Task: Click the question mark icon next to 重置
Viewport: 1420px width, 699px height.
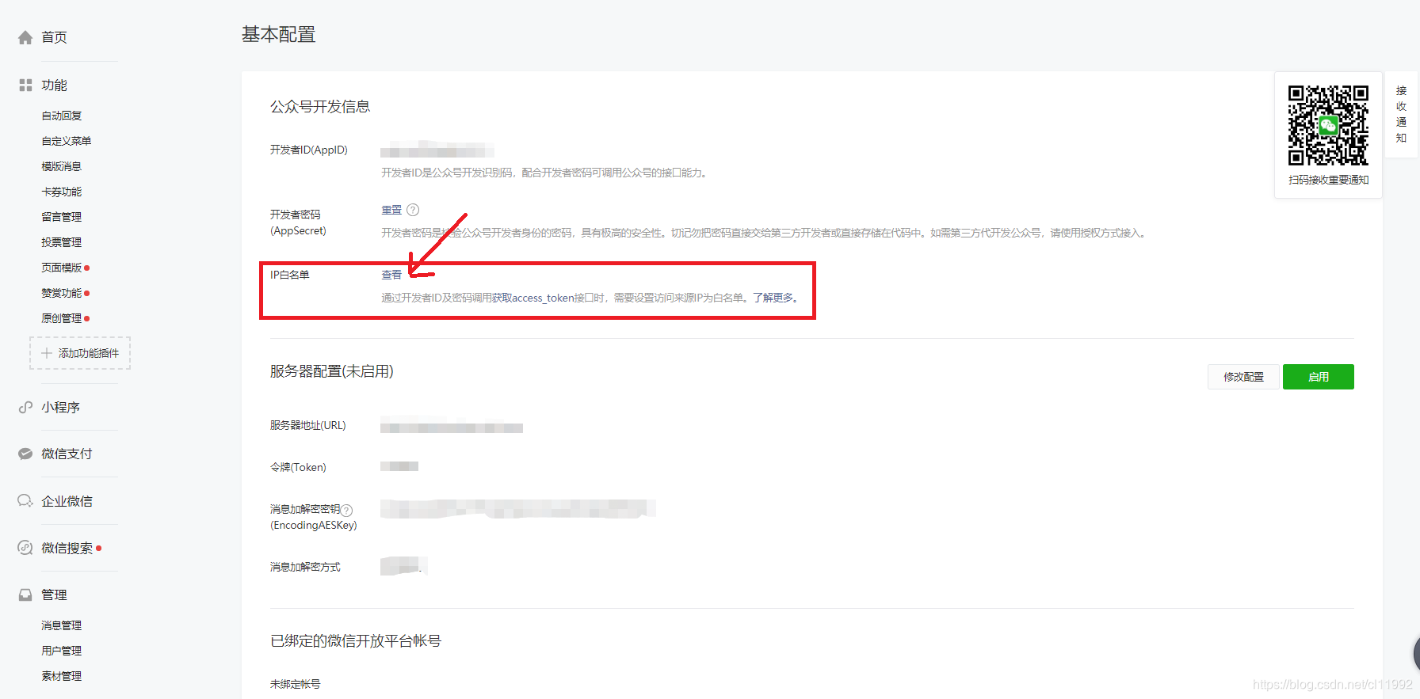Action: click(413, 210)
